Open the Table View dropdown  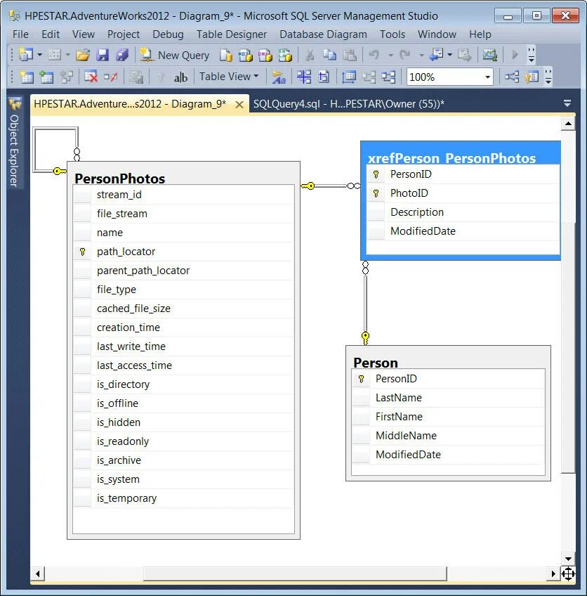click(229, 77)
